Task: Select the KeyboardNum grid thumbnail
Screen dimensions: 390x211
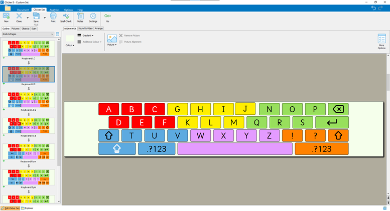Action: point(29,152)
